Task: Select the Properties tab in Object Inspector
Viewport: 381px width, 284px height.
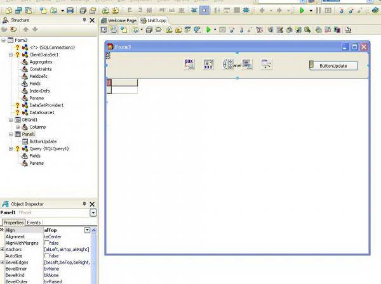Action: click(13, 223)
